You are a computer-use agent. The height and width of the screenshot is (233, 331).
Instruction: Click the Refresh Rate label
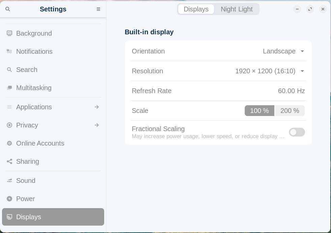(152, 91)
